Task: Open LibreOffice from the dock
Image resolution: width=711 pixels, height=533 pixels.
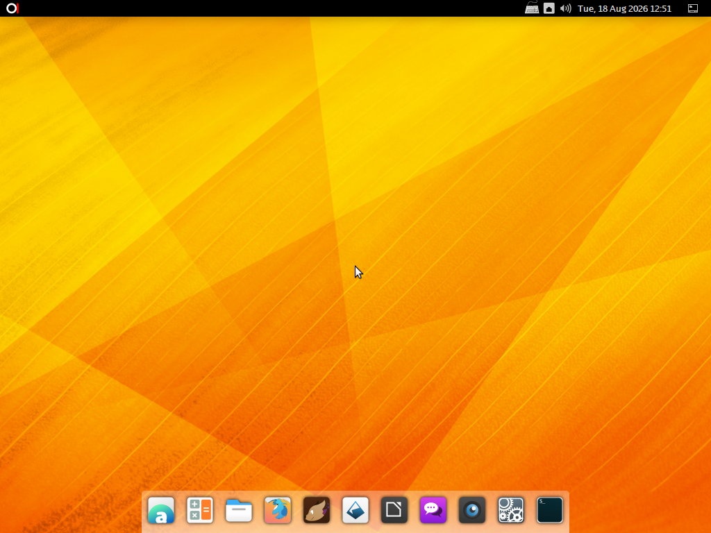Action: 394,510
